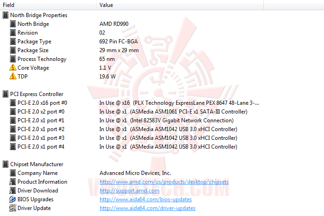Click the 19.6 W value
Image resolution: width=324 pixels, height=216 pixels.
107,76
